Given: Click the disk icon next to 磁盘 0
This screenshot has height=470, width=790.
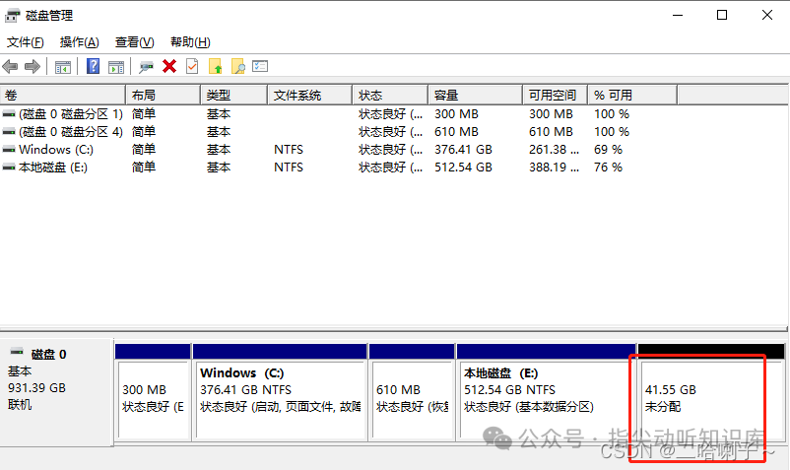Looking at the screenshot, I should 17,352.
